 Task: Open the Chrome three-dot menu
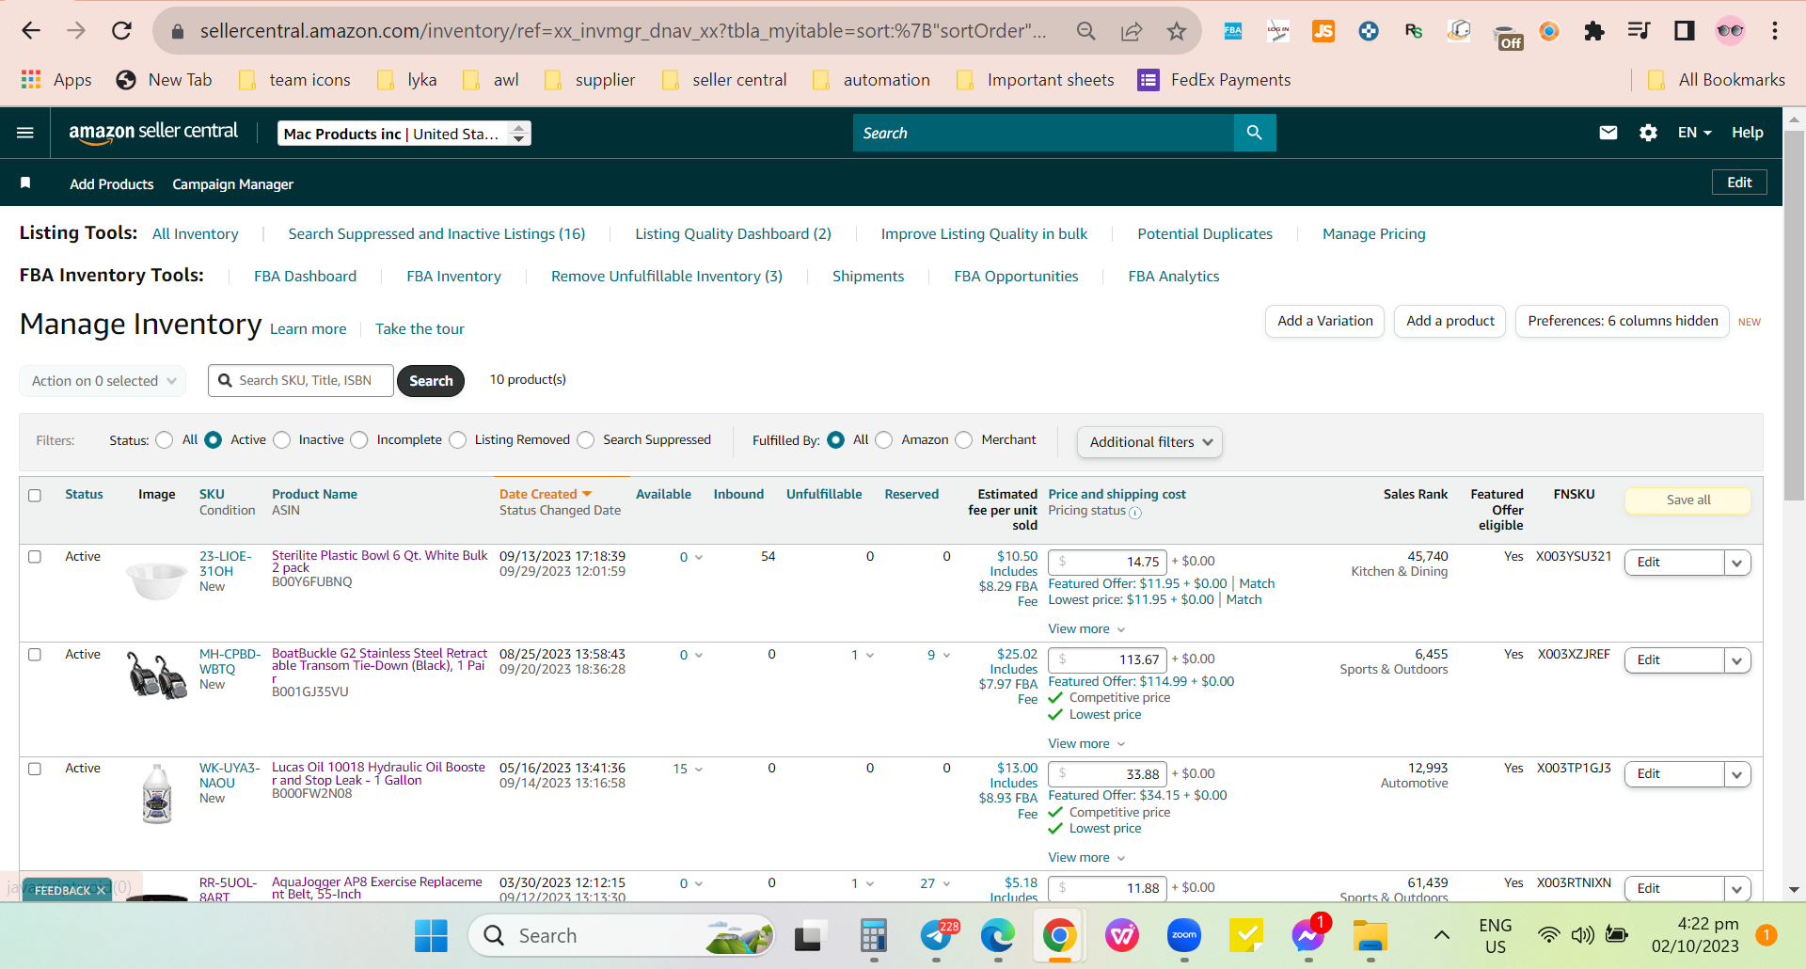[1775, 31]
